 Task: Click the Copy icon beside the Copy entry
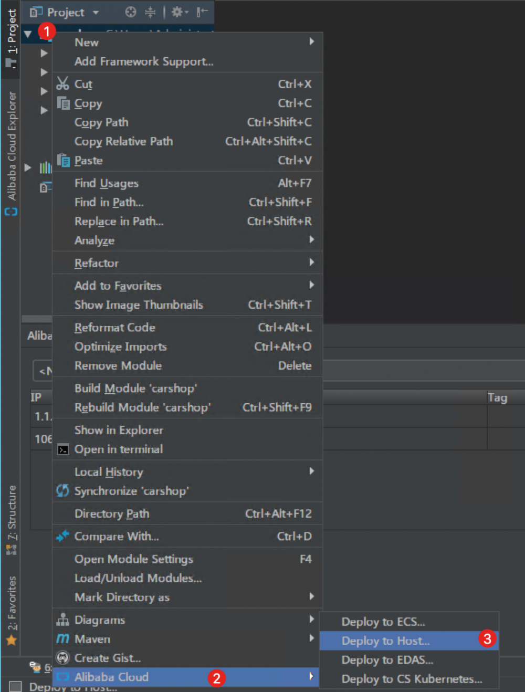63,103
